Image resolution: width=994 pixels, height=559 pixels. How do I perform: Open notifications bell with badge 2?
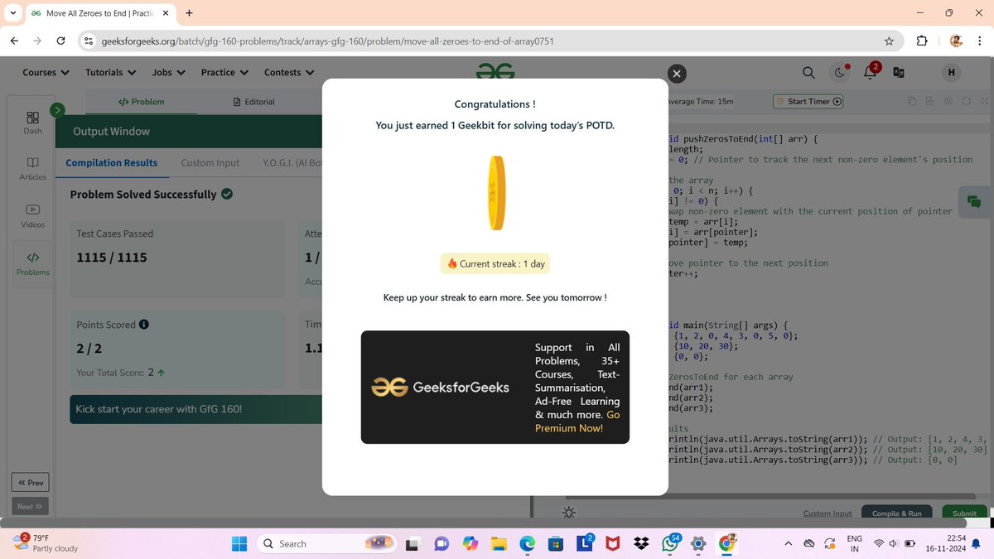click(870, 72)
